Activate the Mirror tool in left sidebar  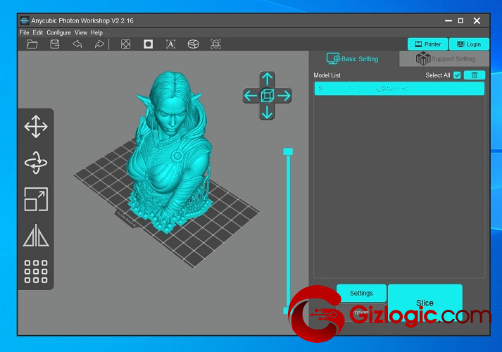(x=36, y=236)
